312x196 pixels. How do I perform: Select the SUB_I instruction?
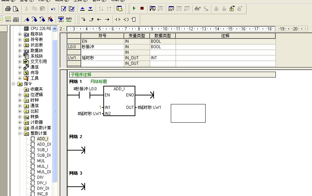(42, 150)
